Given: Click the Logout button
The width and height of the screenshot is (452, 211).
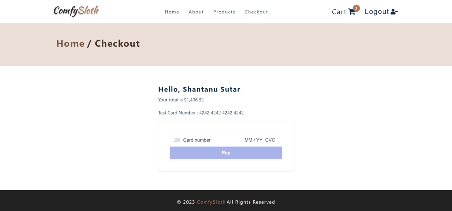Looking at the screenshot, I should point(381,12).
